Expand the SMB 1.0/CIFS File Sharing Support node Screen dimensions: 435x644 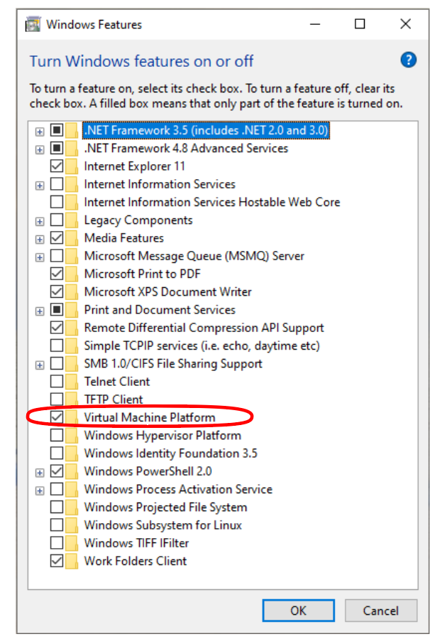click(40, 365)
